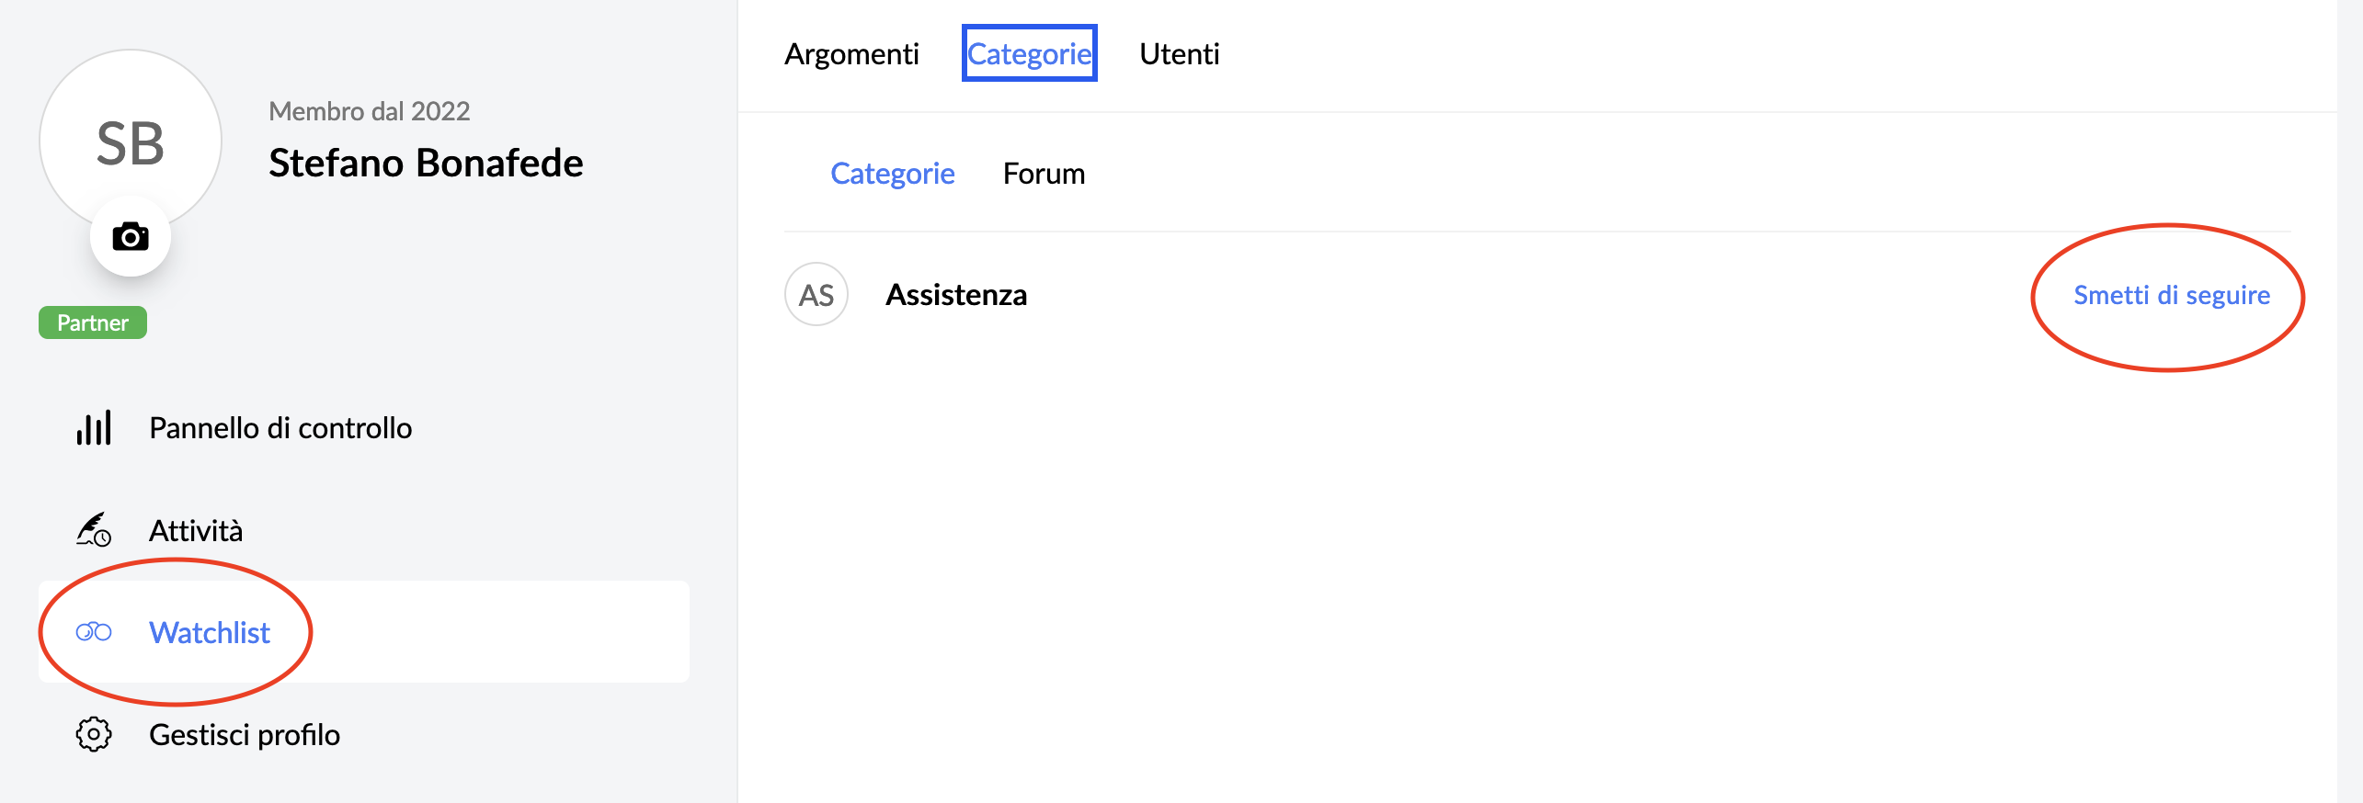The width and height of the screenshot is (2363, 803).
Task: Open Gestisci profilo settings
Action: [x=245, y=735]
